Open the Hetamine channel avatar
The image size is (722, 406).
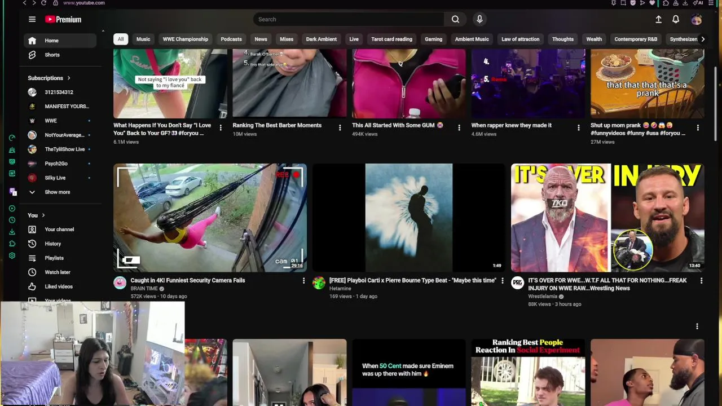pyautogui.click(x=319, y=283)
